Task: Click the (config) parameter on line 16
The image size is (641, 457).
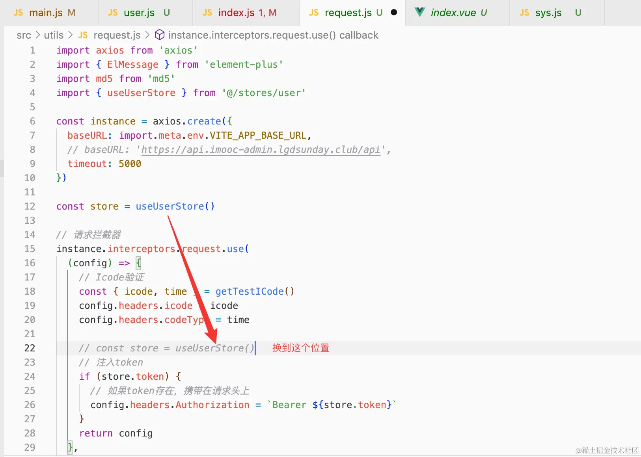Action: [90, 263]
